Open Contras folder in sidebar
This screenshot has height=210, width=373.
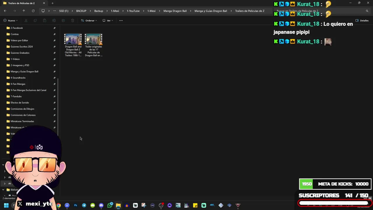pyautogui.click(x=15, y=34)
